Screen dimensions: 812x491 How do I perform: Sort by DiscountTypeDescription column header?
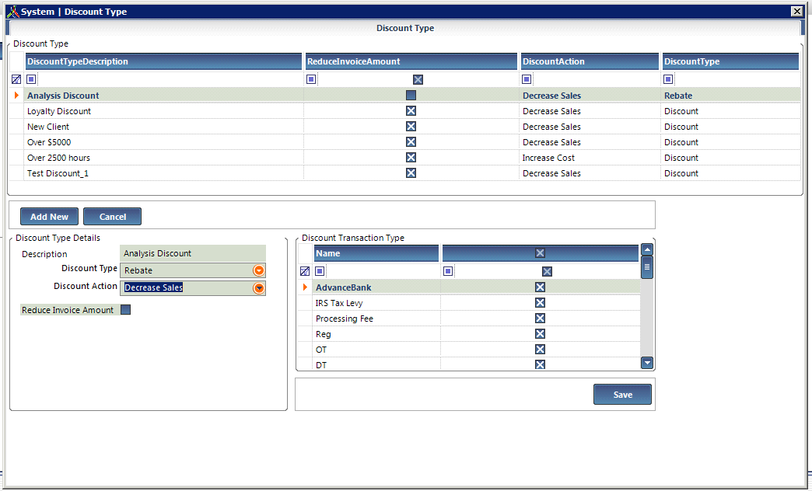pos(163,61)
